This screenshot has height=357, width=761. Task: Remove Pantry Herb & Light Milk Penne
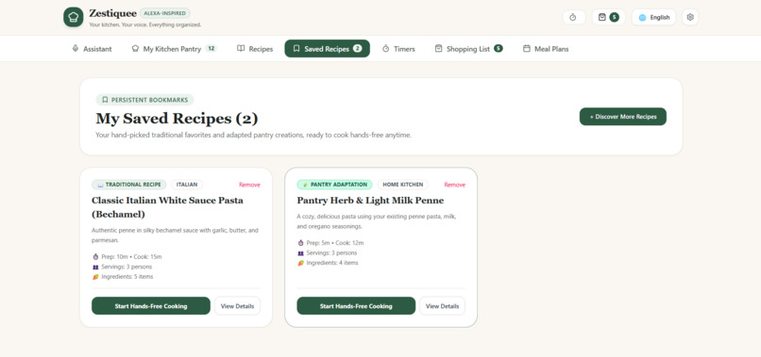click(x=455, y=185)
